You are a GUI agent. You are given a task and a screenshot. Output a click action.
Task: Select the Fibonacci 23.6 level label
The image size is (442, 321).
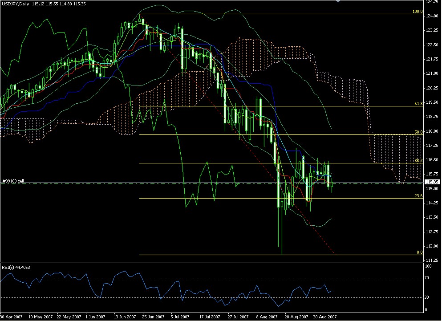[418, 195]
